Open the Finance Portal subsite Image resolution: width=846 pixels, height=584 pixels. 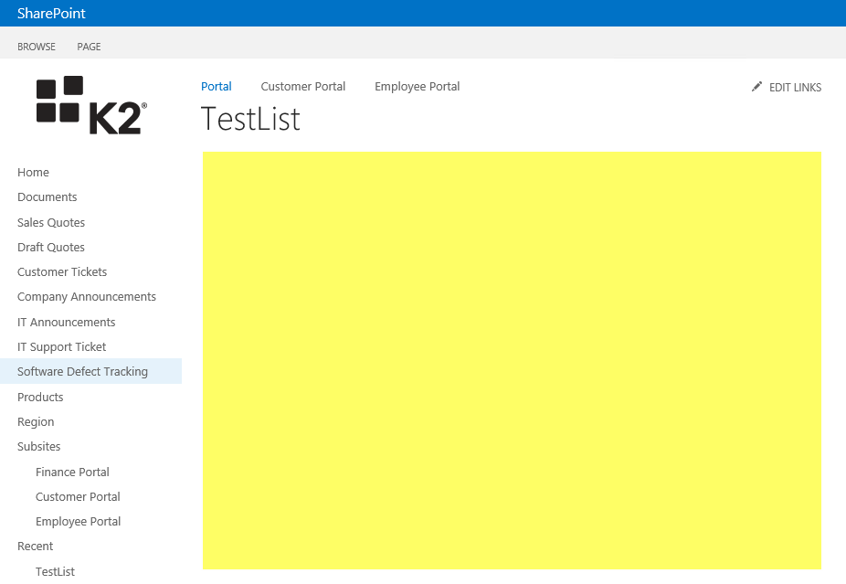(72, 473)
